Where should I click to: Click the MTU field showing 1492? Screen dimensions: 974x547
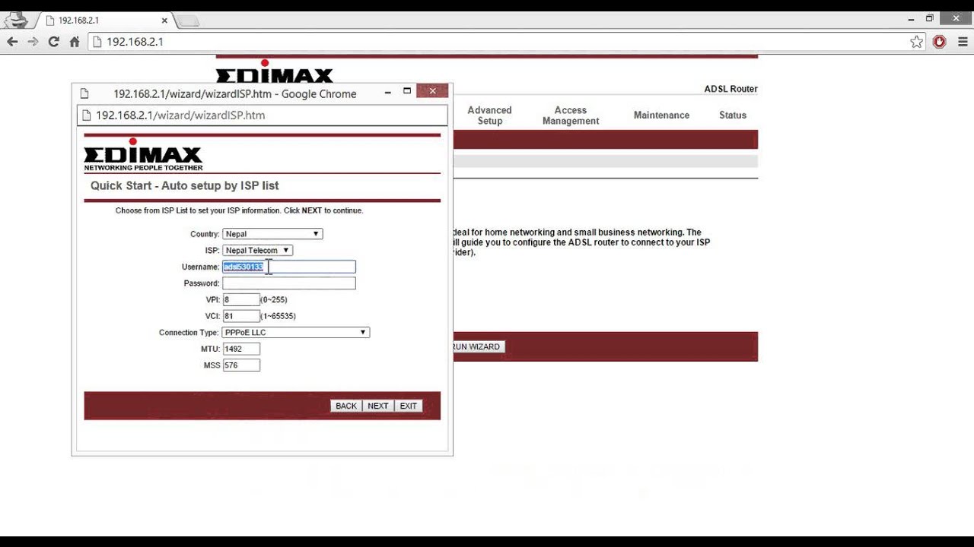[x=241, y=349]
